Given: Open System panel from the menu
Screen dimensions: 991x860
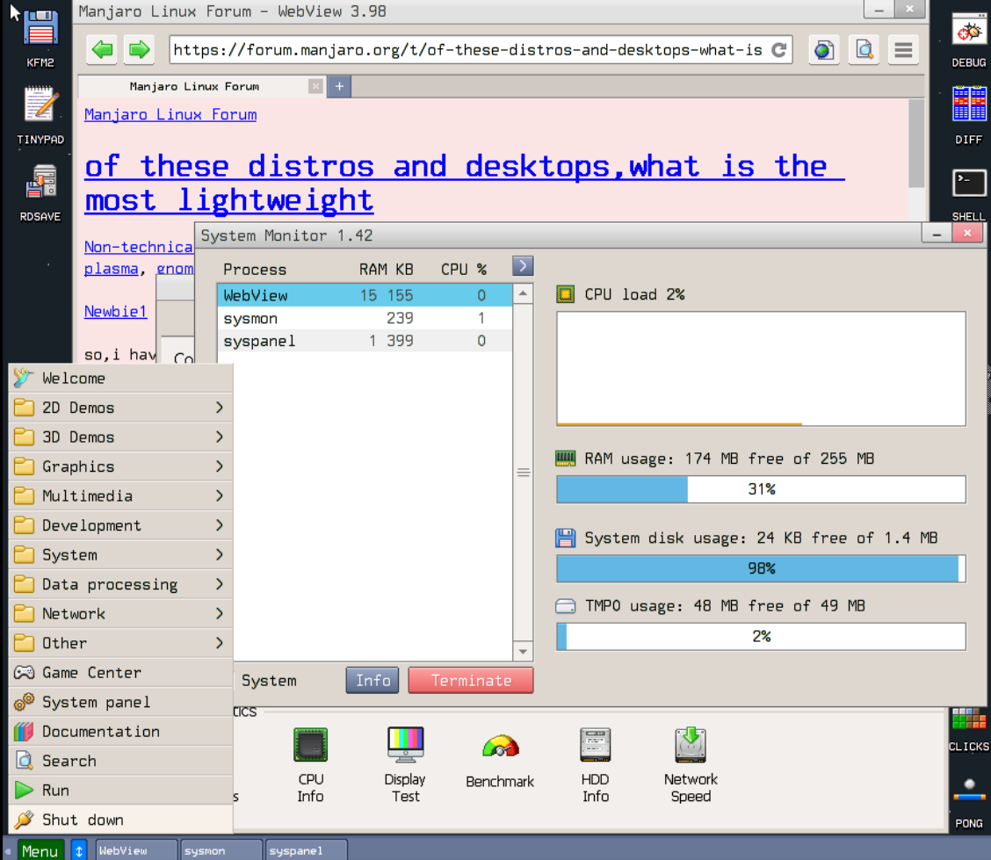Looking at the screenshot, I should click(120, 702).
